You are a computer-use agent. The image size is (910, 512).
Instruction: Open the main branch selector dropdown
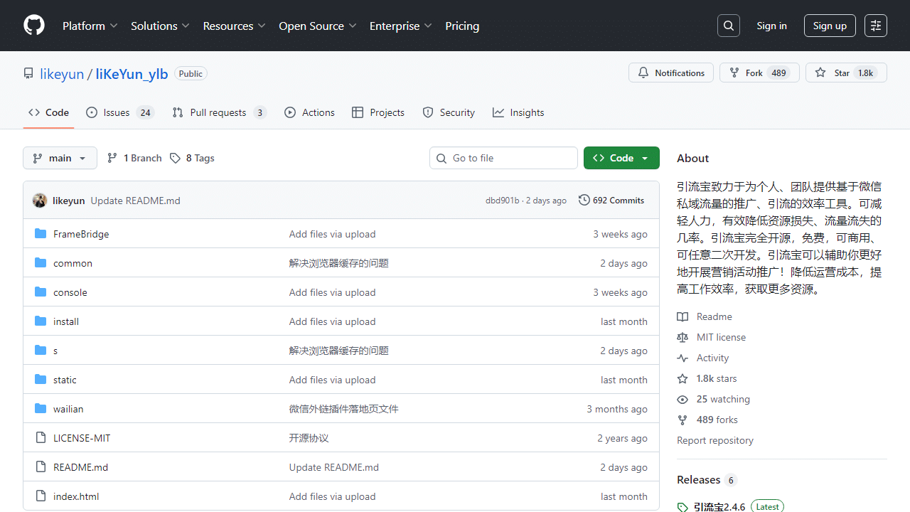(60, 158)
